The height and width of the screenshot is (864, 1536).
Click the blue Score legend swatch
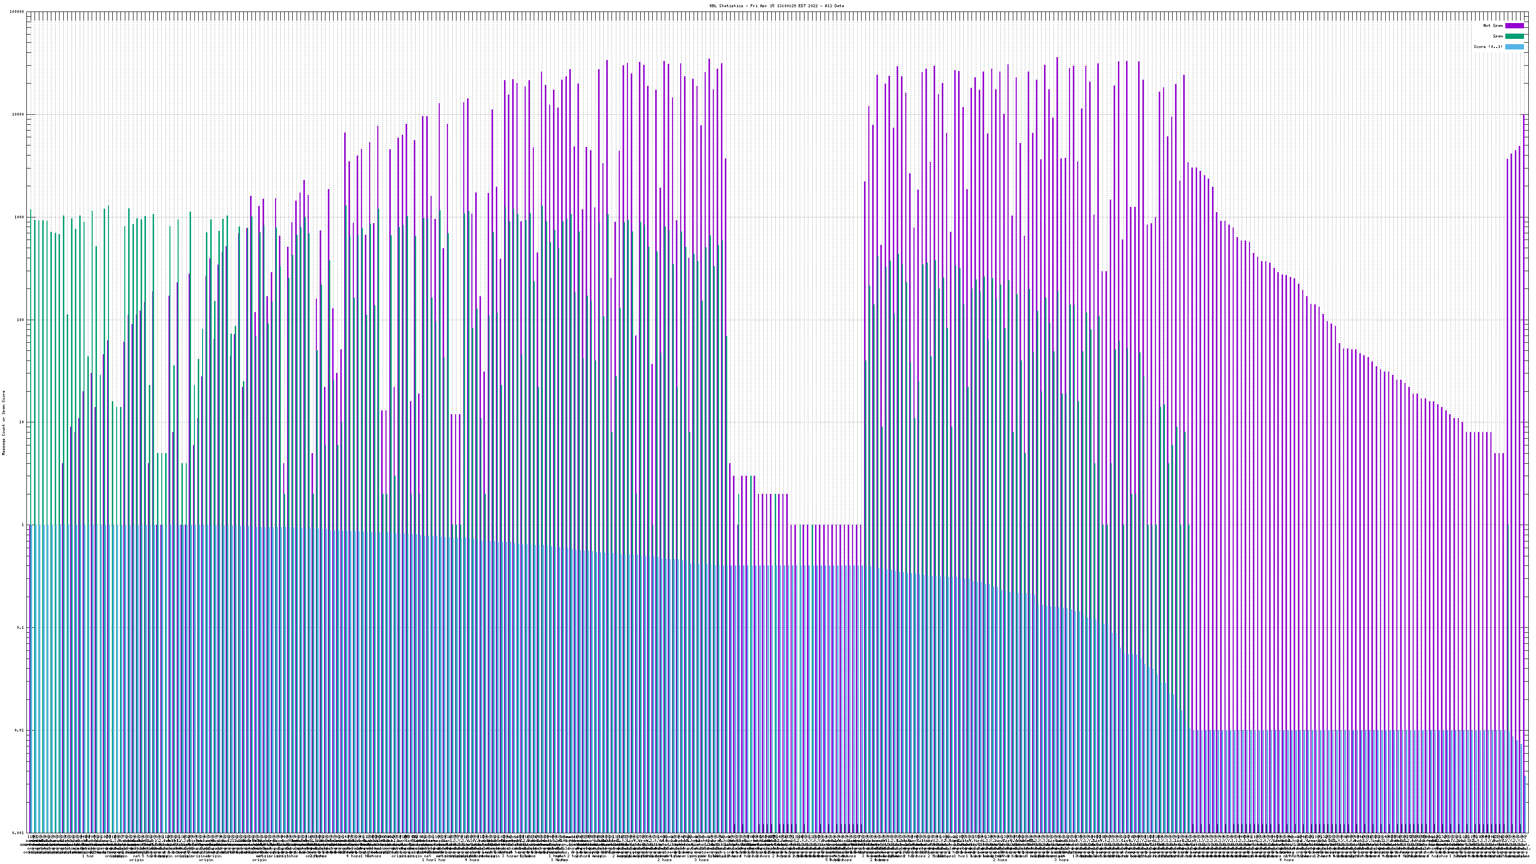coord(1514,47)
